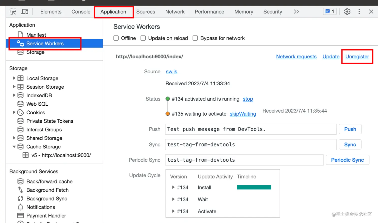
Task: Enable the Offline checkbox
Action: pyautogui.click(x=116, y=38)
